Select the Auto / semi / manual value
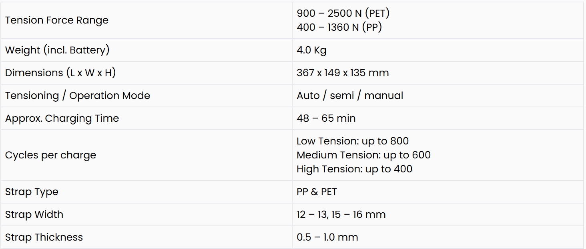586x249 pixels. (350, 96)
